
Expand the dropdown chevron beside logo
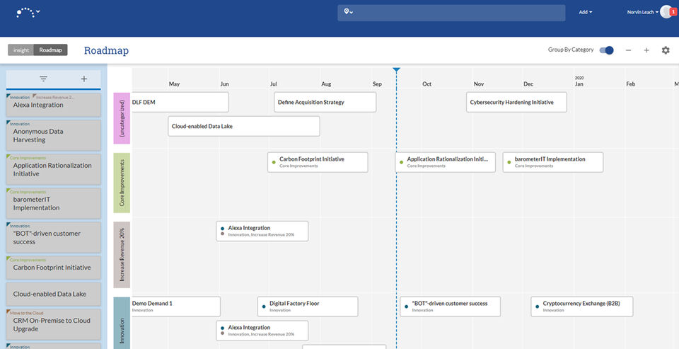(38, 12)
